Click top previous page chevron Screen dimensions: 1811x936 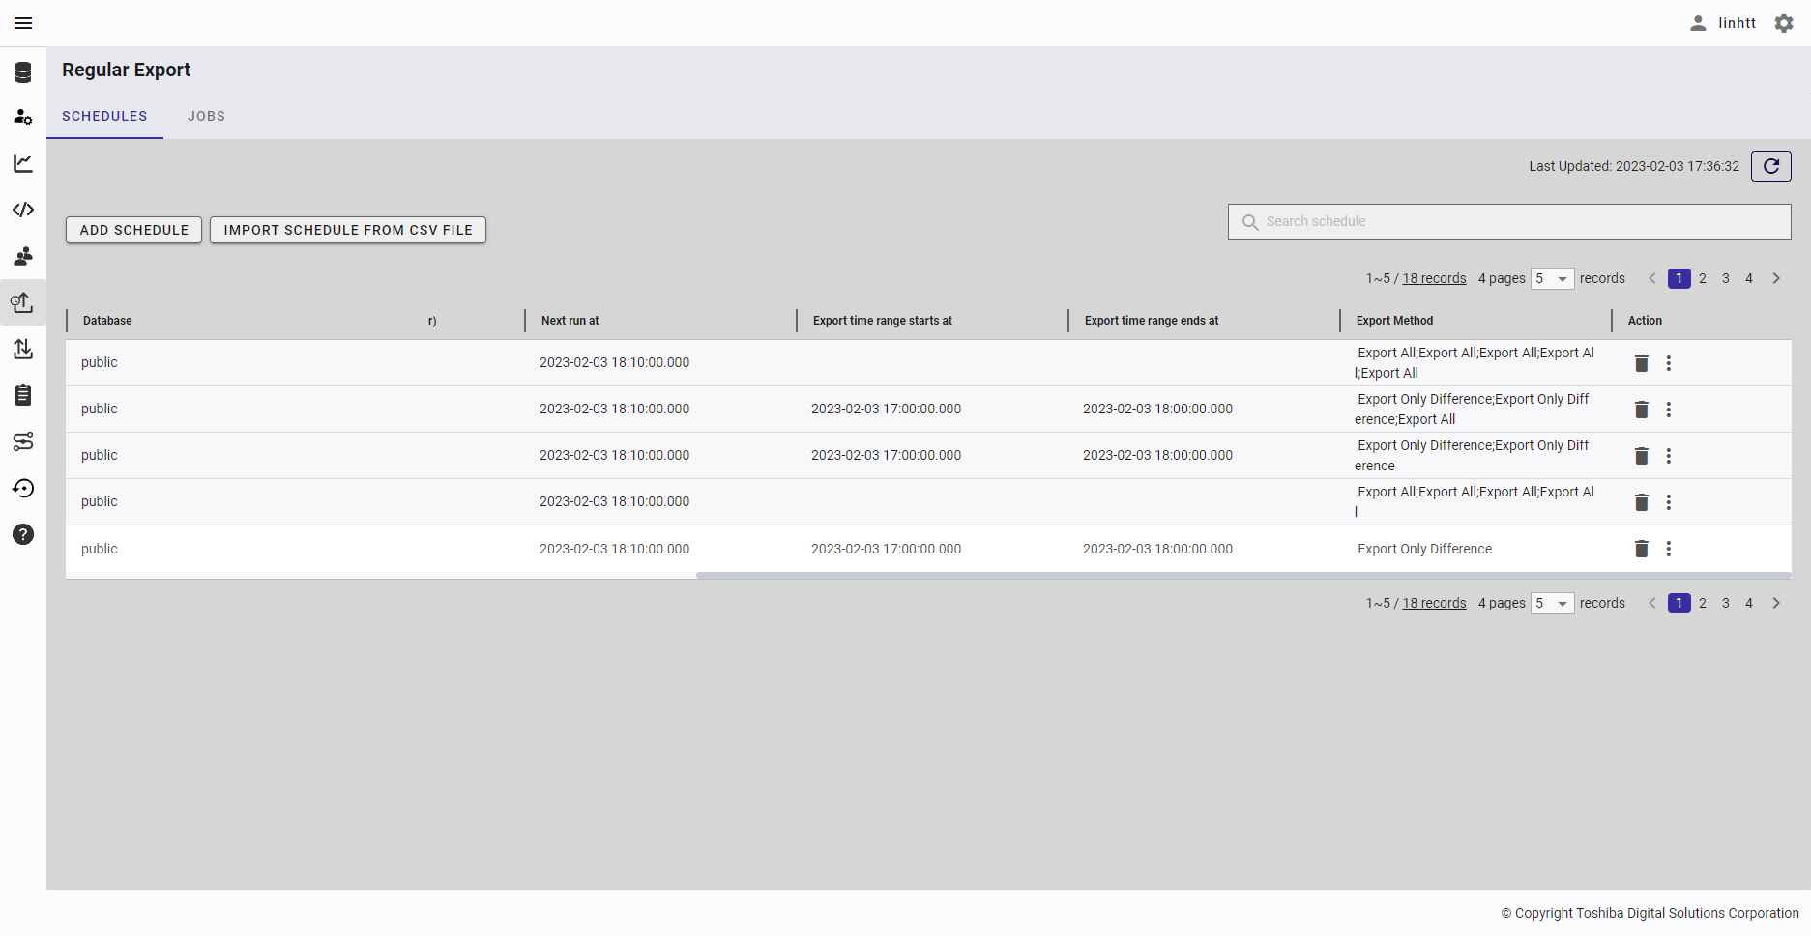[x=1652, y=278]
